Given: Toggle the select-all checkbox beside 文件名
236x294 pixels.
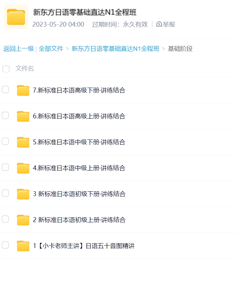Looking at the screenshot, I should pyautogui.click(x=6, y=69).
